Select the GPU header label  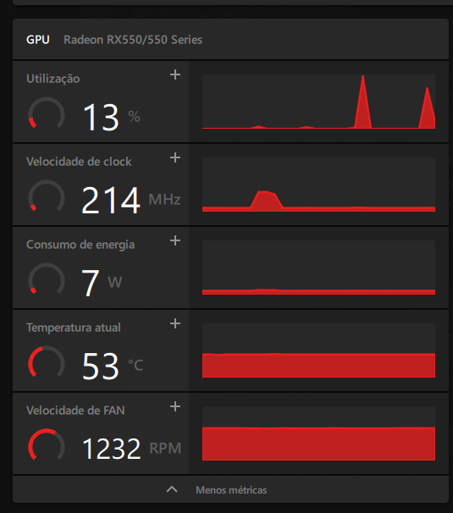pos(38,40)
